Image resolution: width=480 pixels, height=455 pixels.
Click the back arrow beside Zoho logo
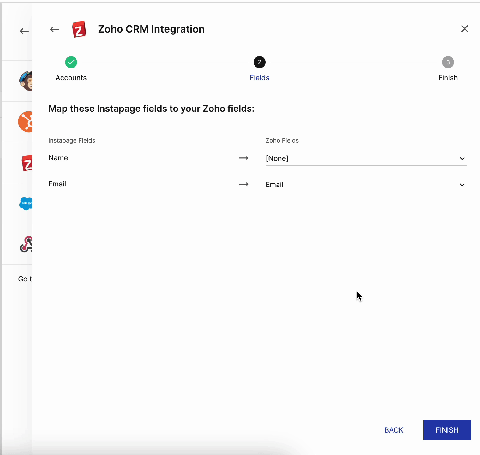pos(55,29)
